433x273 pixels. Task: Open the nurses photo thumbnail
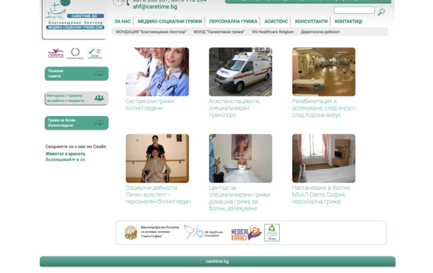157,72
